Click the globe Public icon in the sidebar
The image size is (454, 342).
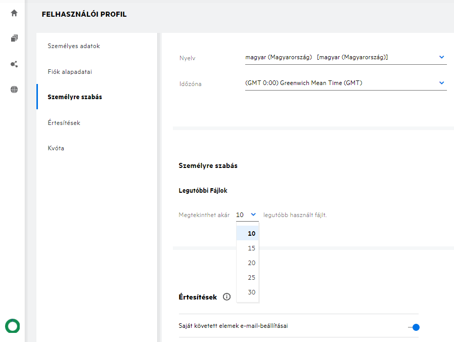coord(14,90)
